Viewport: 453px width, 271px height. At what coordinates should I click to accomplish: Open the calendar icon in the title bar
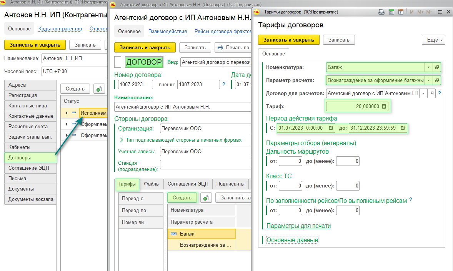[401, 12]
